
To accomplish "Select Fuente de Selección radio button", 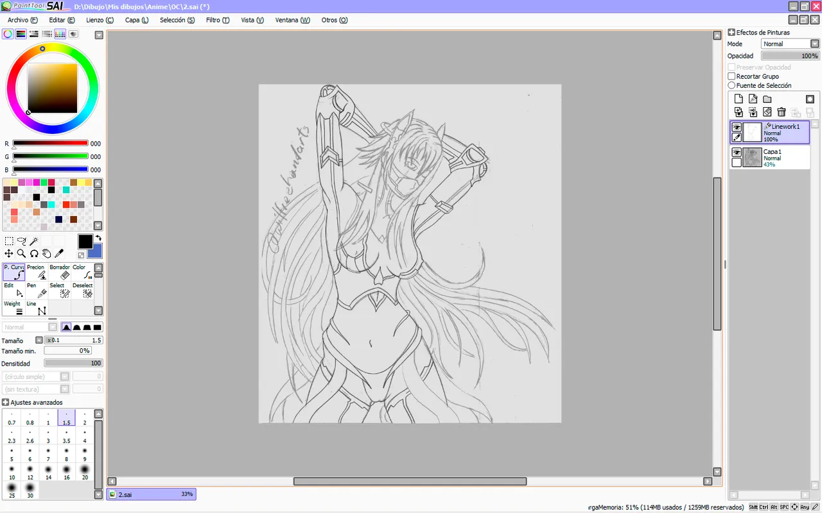I will pyautogui.click(x=731, y=85).
